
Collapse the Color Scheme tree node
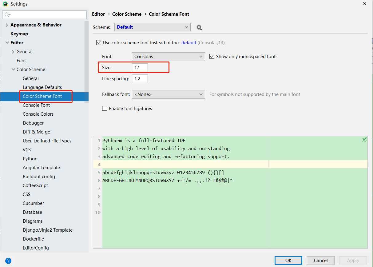click(13, 70)
